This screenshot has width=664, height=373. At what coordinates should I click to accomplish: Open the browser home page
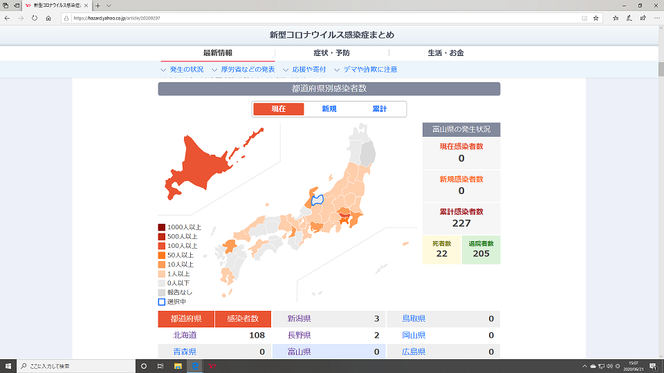(48, 18)
